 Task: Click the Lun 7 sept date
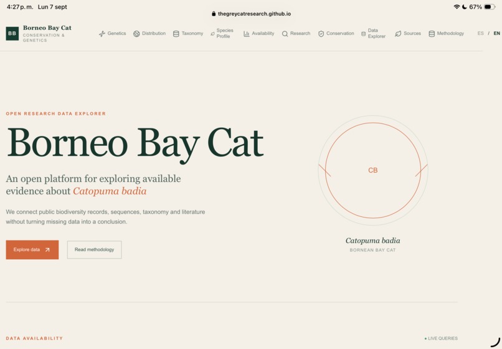click(52, 7)
